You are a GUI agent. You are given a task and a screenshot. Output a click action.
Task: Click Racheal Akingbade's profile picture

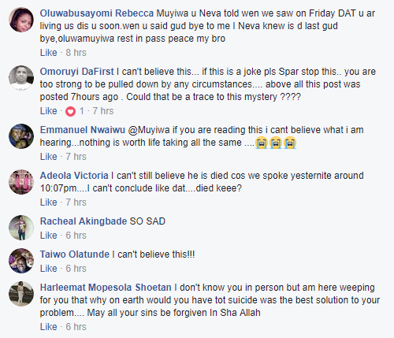(21, 228)
